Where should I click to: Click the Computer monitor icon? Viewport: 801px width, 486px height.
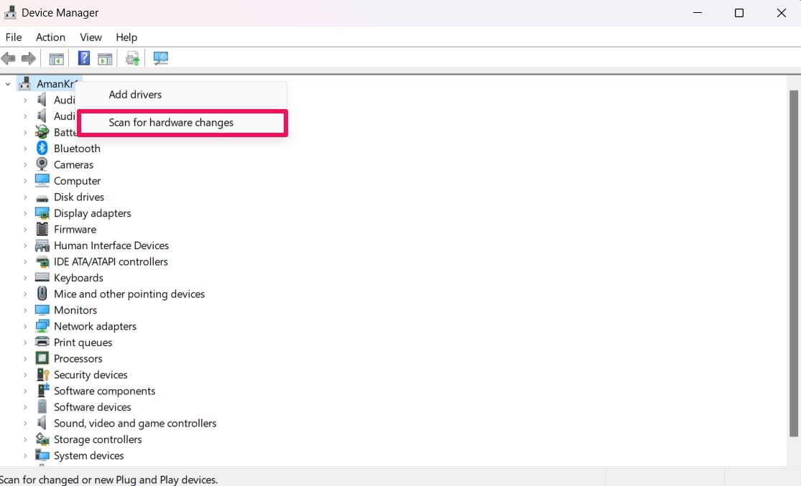[42, 180]
